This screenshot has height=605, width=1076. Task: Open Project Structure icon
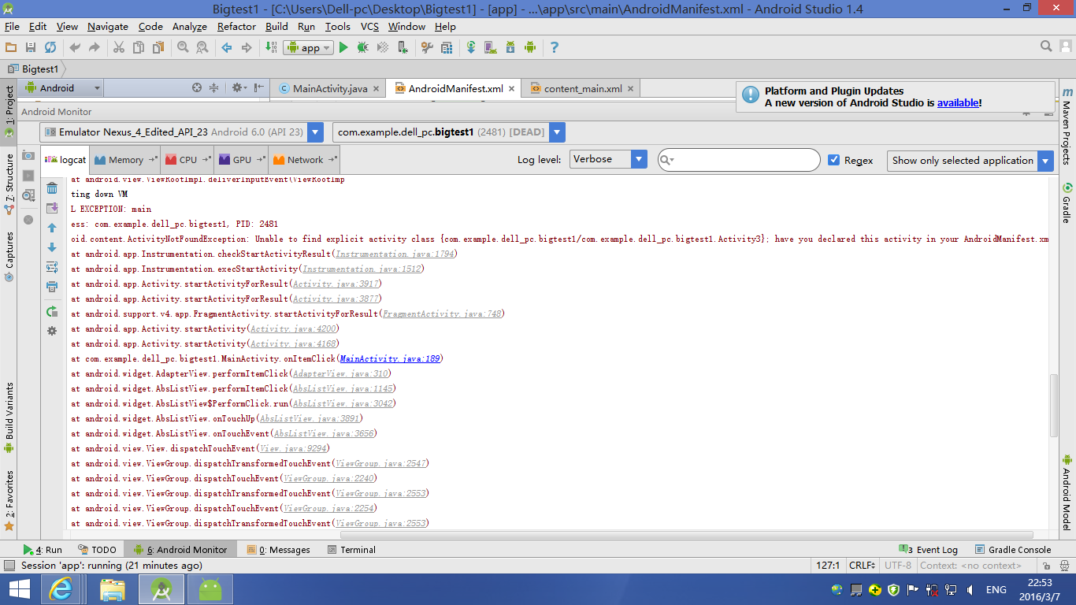(x=447, y=48)
